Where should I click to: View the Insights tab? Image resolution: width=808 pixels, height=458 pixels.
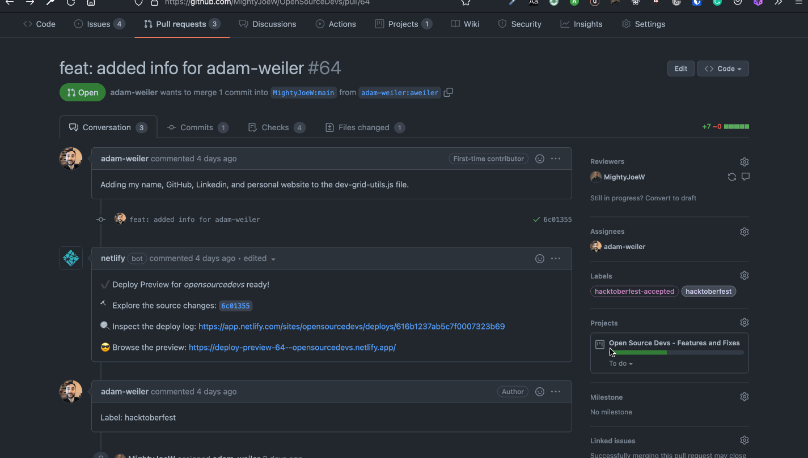pos(581,24)
